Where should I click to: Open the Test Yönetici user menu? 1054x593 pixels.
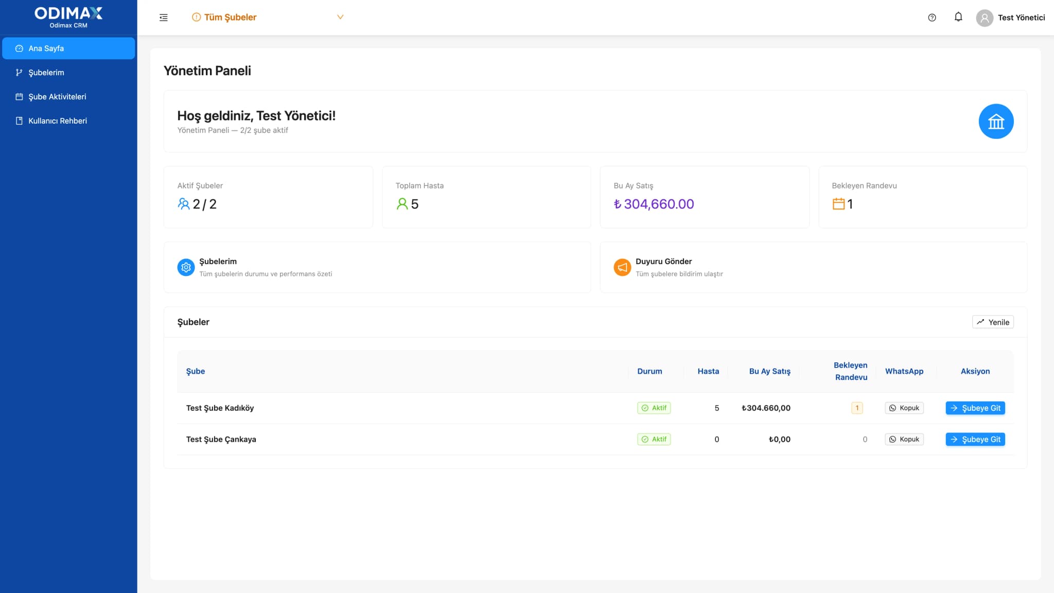[x=1011, y=18]
